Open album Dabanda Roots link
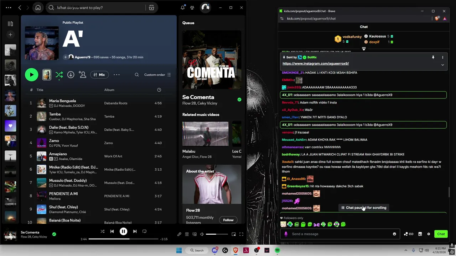Image resolution: width=456 pixels, height=256 pixels. (x=115, y=103)
